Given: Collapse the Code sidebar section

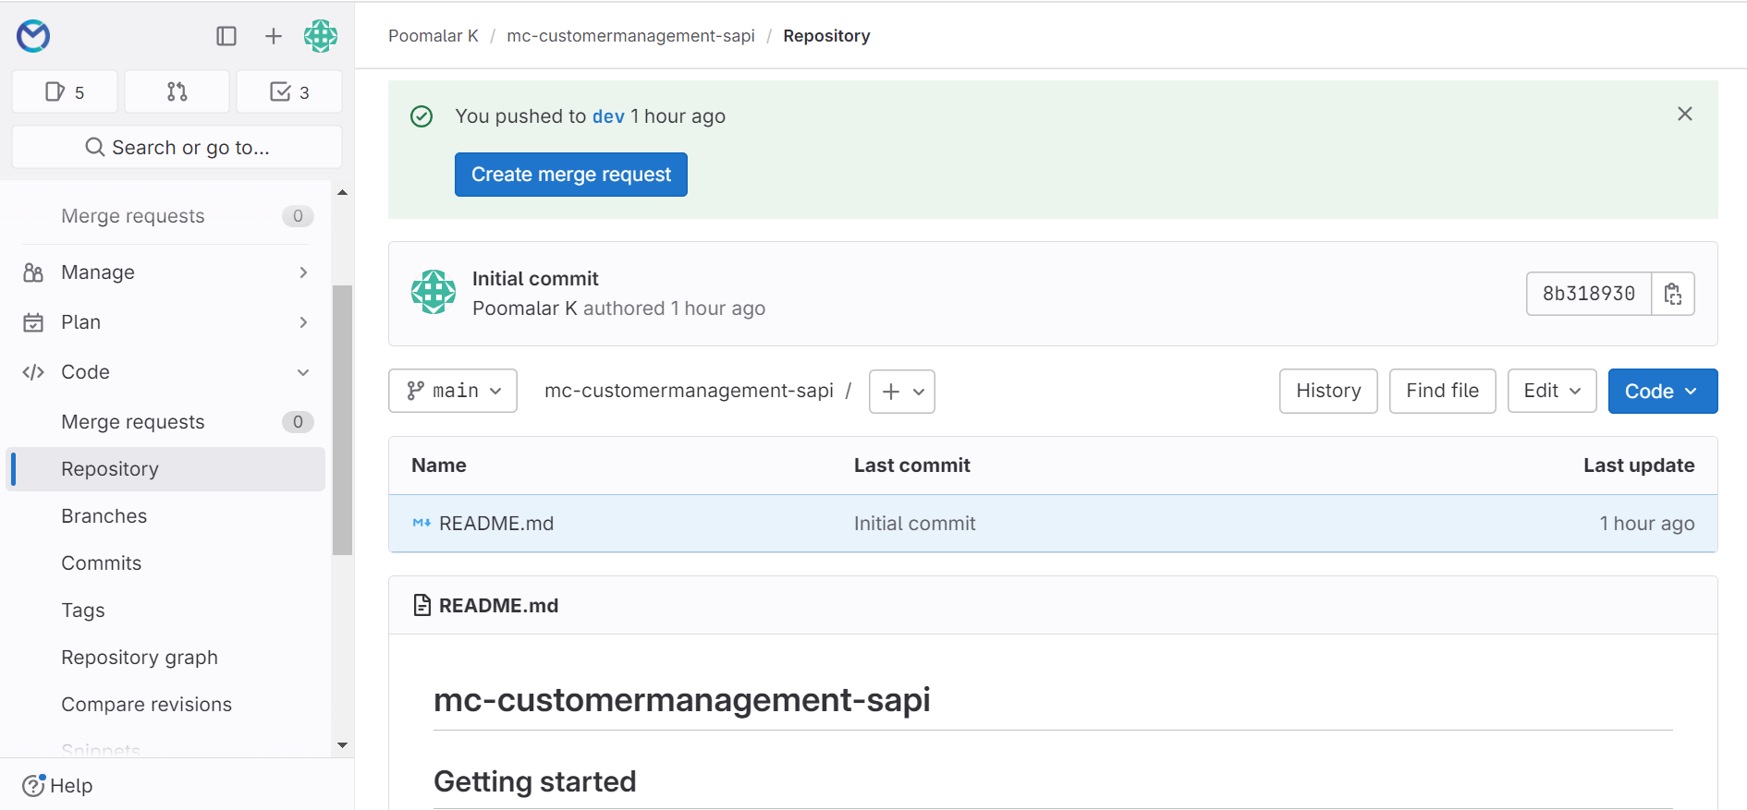Looking at the screenshot, I should coord(166,372).
